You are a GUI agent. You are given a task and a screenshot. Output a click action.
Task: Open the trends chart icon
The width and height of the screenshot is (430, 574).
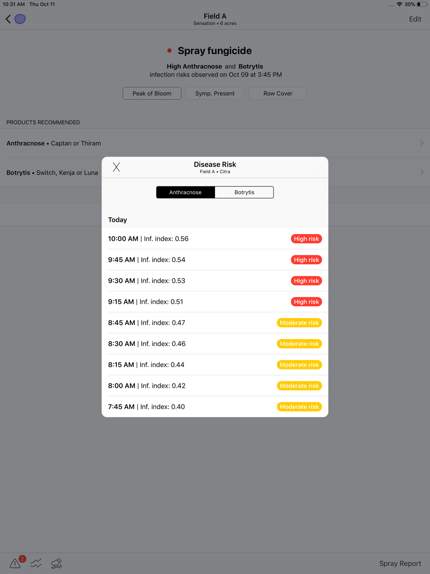click(x=36, y=563)
